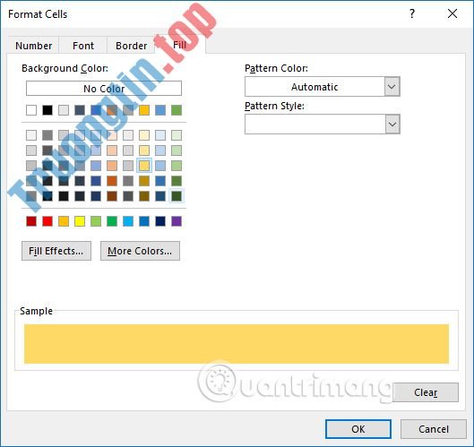This screenshot has width=474, height=447.
Task: Choose the highlighted light gold swatch
Action: pos(144,166)
